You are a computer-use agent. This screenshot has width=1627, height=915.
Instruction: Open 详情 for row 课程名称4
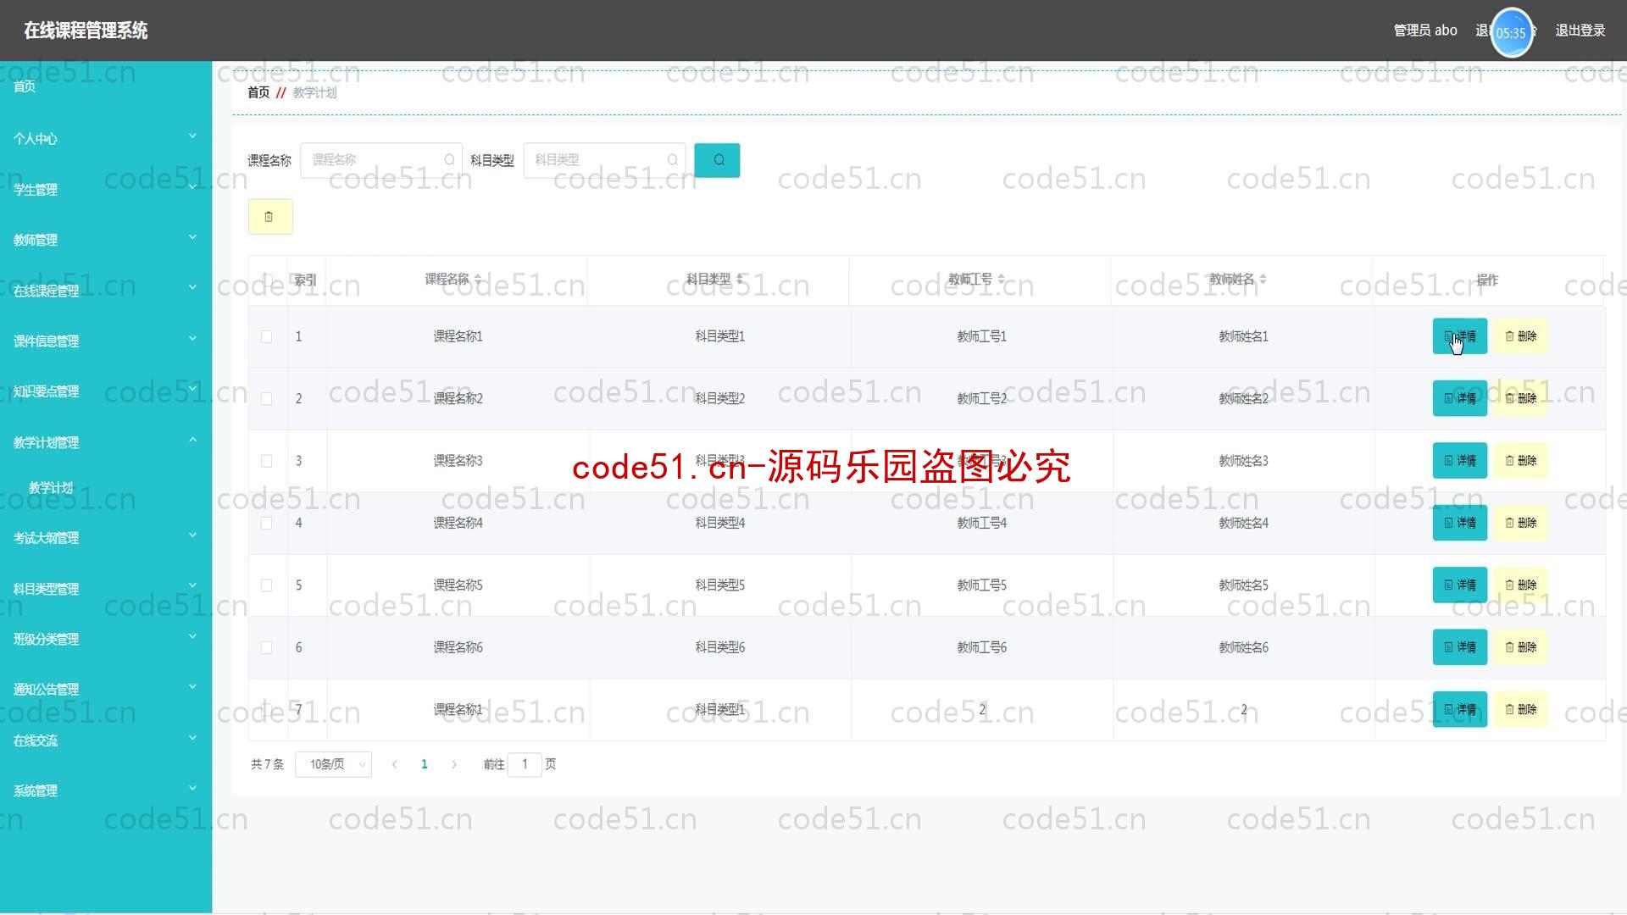(1459, 523)
